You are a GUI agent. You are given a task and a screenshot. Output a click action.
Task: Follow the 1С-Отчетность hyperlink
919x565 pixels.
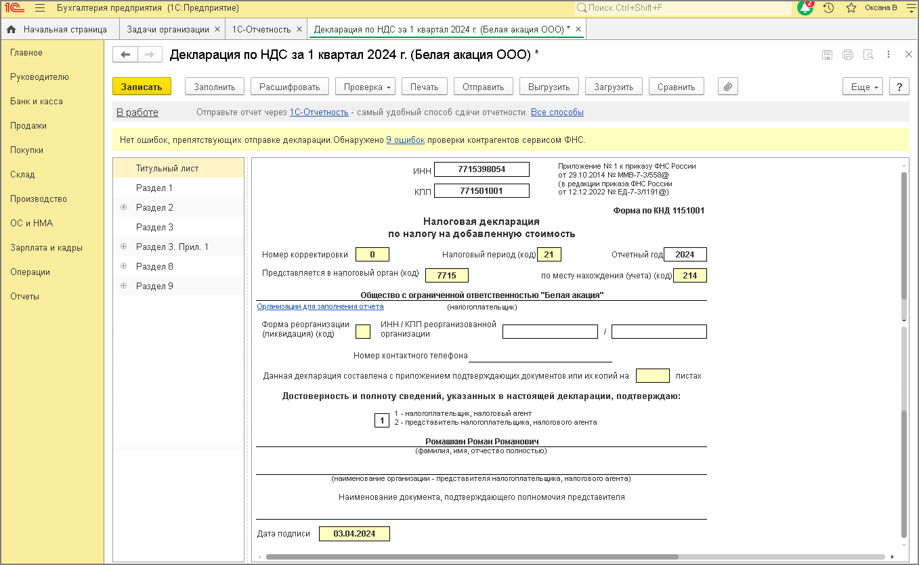[x=319, y=112]
